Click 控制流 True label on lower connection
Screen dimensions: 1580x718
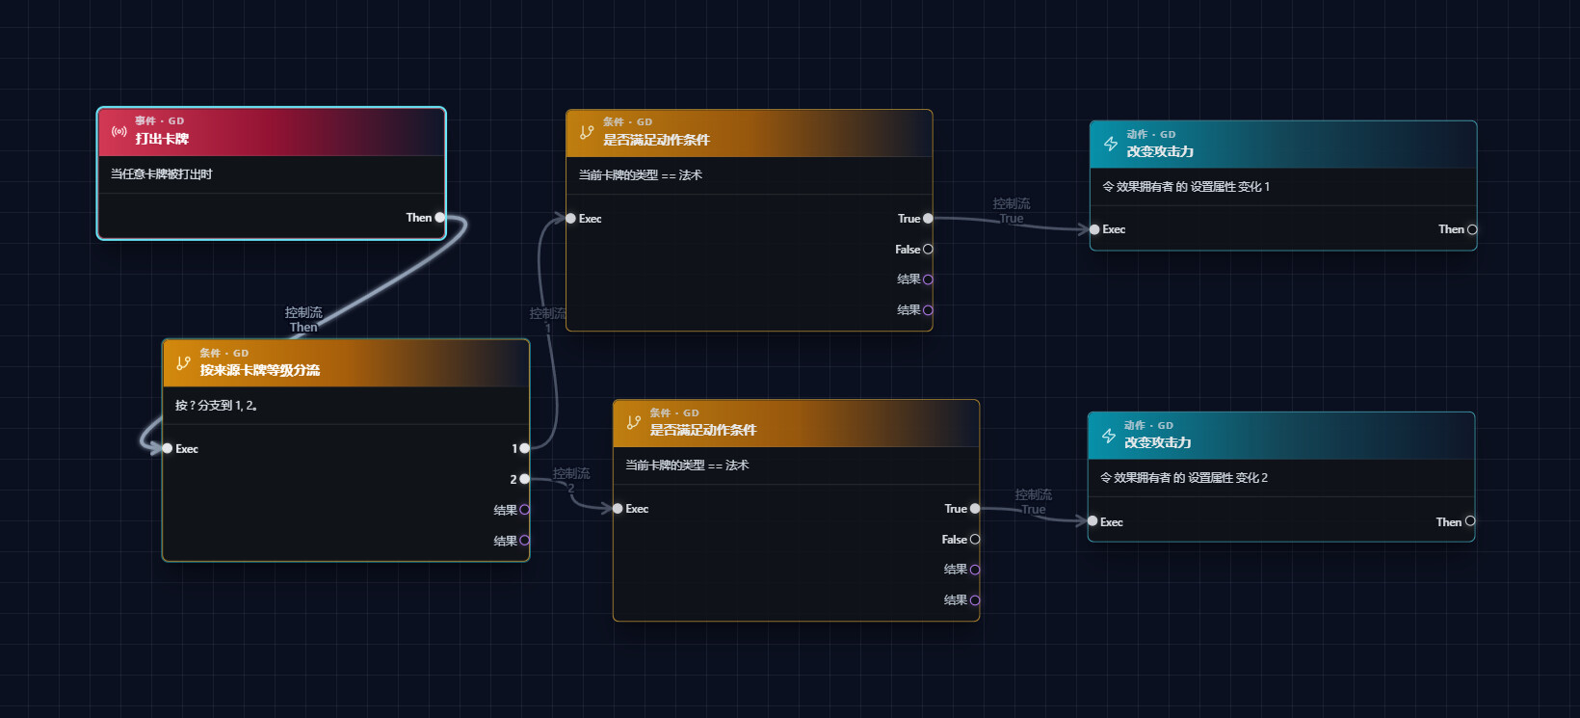tap(1033, 502)
